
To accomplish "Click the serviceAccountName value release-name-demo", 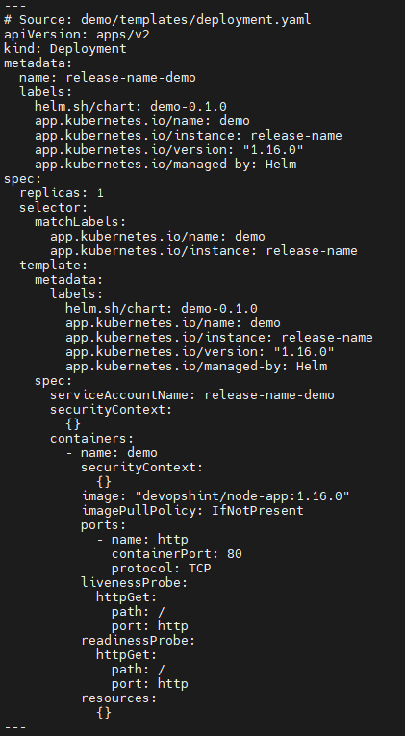I will coord(269,395).
